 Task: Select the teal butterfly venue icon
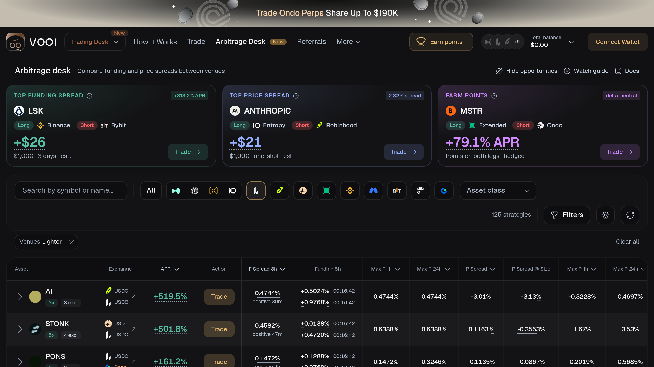click(x=176, y=191)
